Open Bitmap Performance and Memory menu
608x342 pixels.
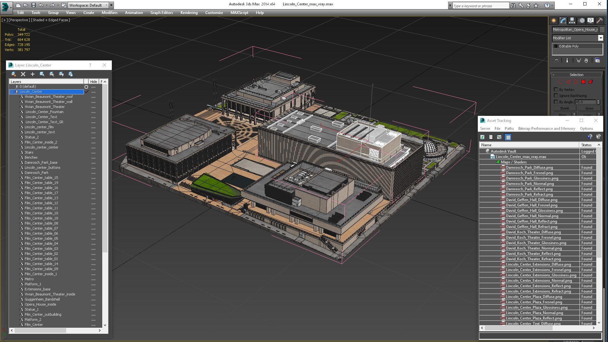tap(547, 129)
